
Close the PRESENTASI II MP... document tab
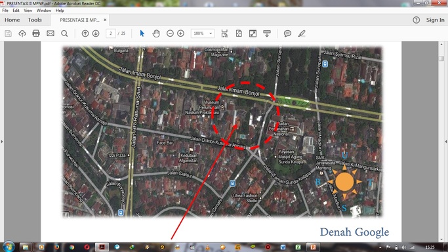[x=105, y=20]
